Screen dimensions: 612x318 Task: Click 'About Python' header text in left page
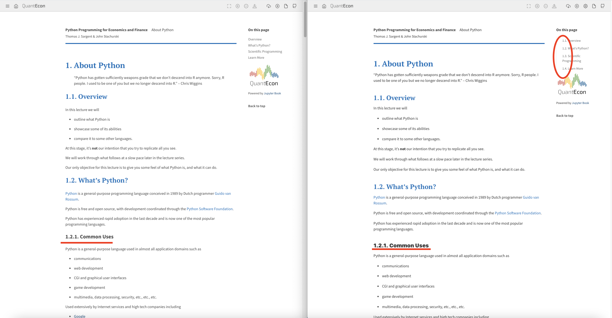tap(162, 30)
